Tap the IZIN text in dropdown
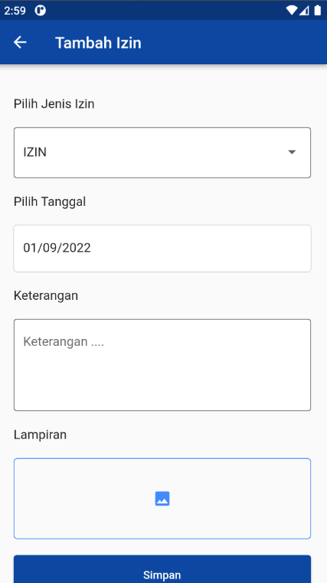This screenshot has height=583, width=327. [x=35, y=152]
